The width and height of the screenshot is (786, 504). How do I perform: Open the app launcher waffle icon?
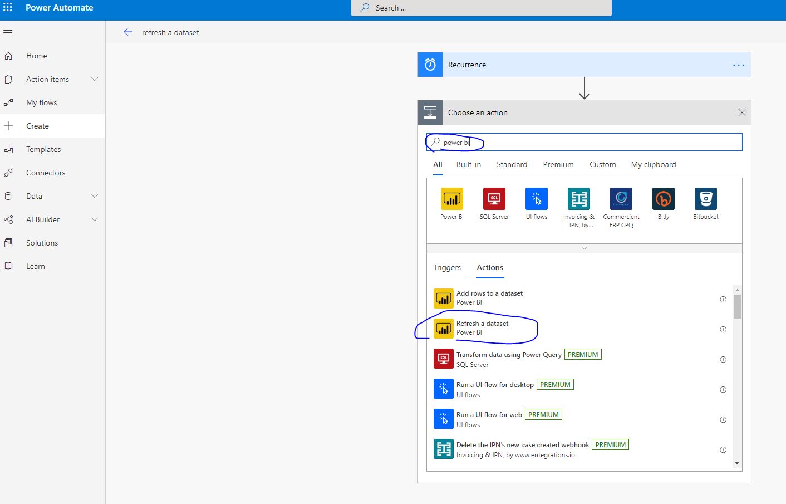[8, 8]
